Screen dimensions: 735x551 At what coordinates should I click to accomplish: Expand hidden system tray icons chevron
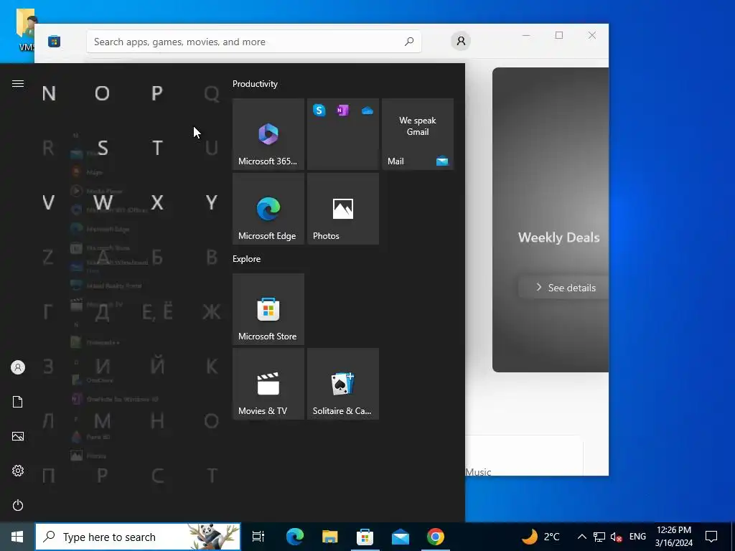pyautogui.click(x=581, y=537)
